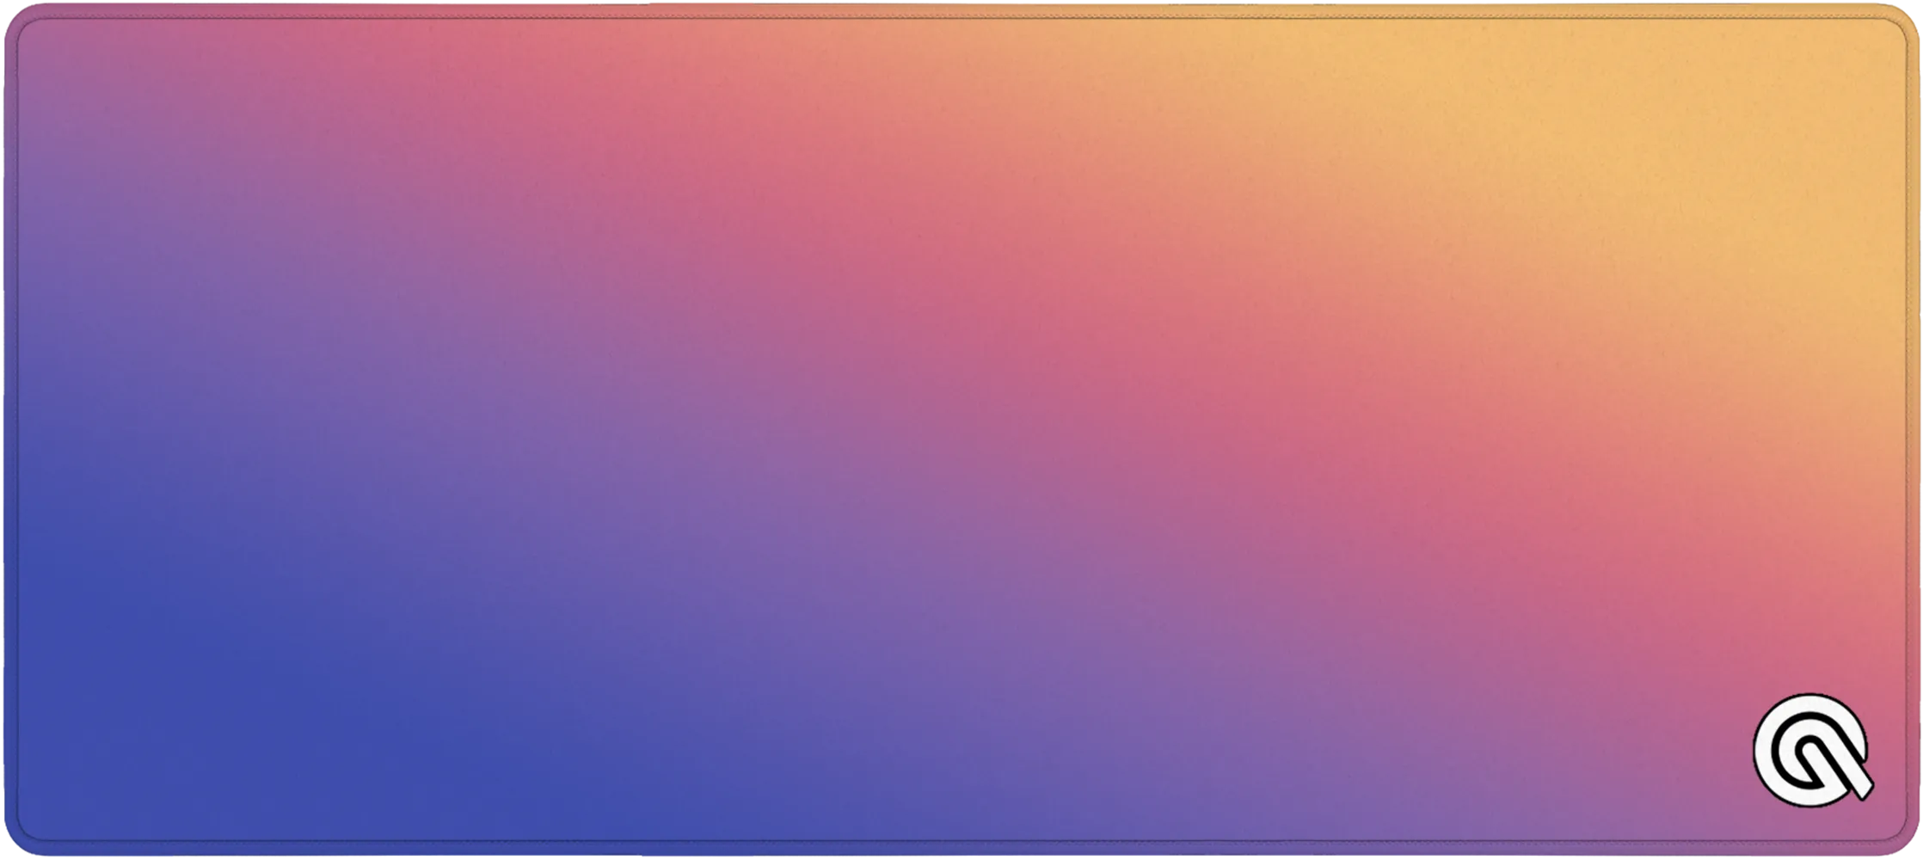Image resolution: width=1923 pixels, height=860 pixels.
Task: Select the mat's left stitched edge
Action: pyautogui.click(x=15, y=430)
